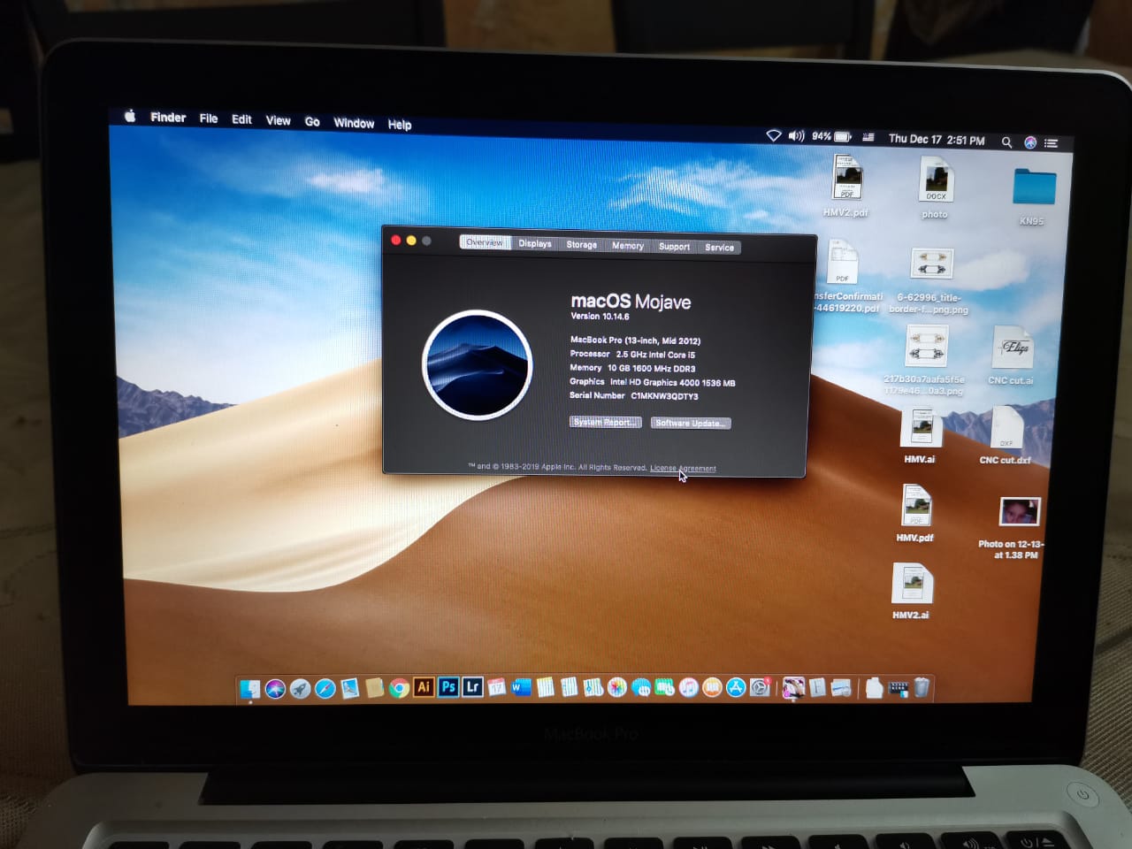Open iBooks orange icon in Dock
The image size is (1132, 849).
click(x=712, y=687)
